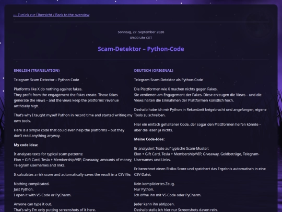Click the 'Nothing complicated.' line

tap(32, 184)
